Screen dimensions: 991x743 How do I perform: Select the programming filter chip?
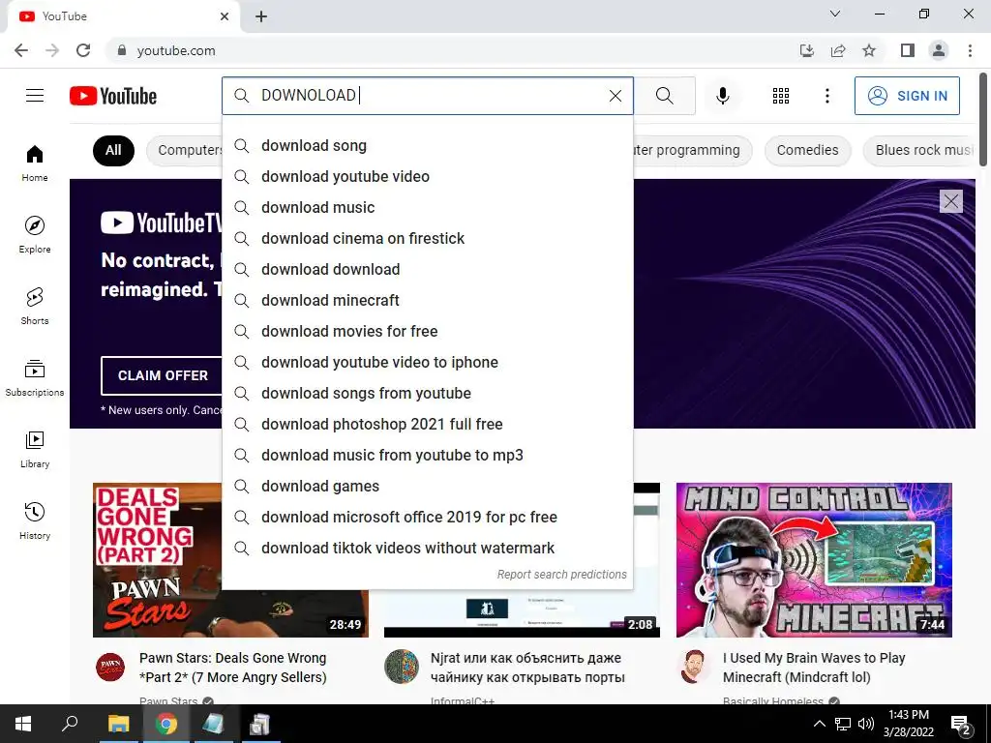click(693, 150)
